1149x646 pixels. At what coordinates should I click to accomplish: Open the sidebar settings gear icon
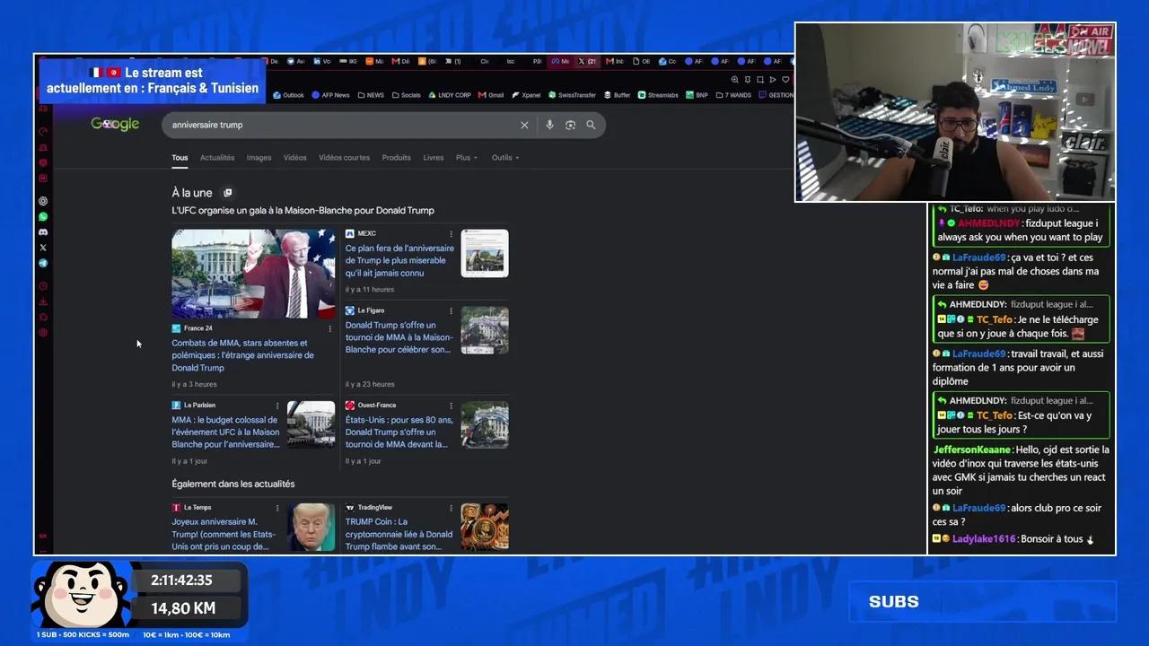(x=43, y=332)
